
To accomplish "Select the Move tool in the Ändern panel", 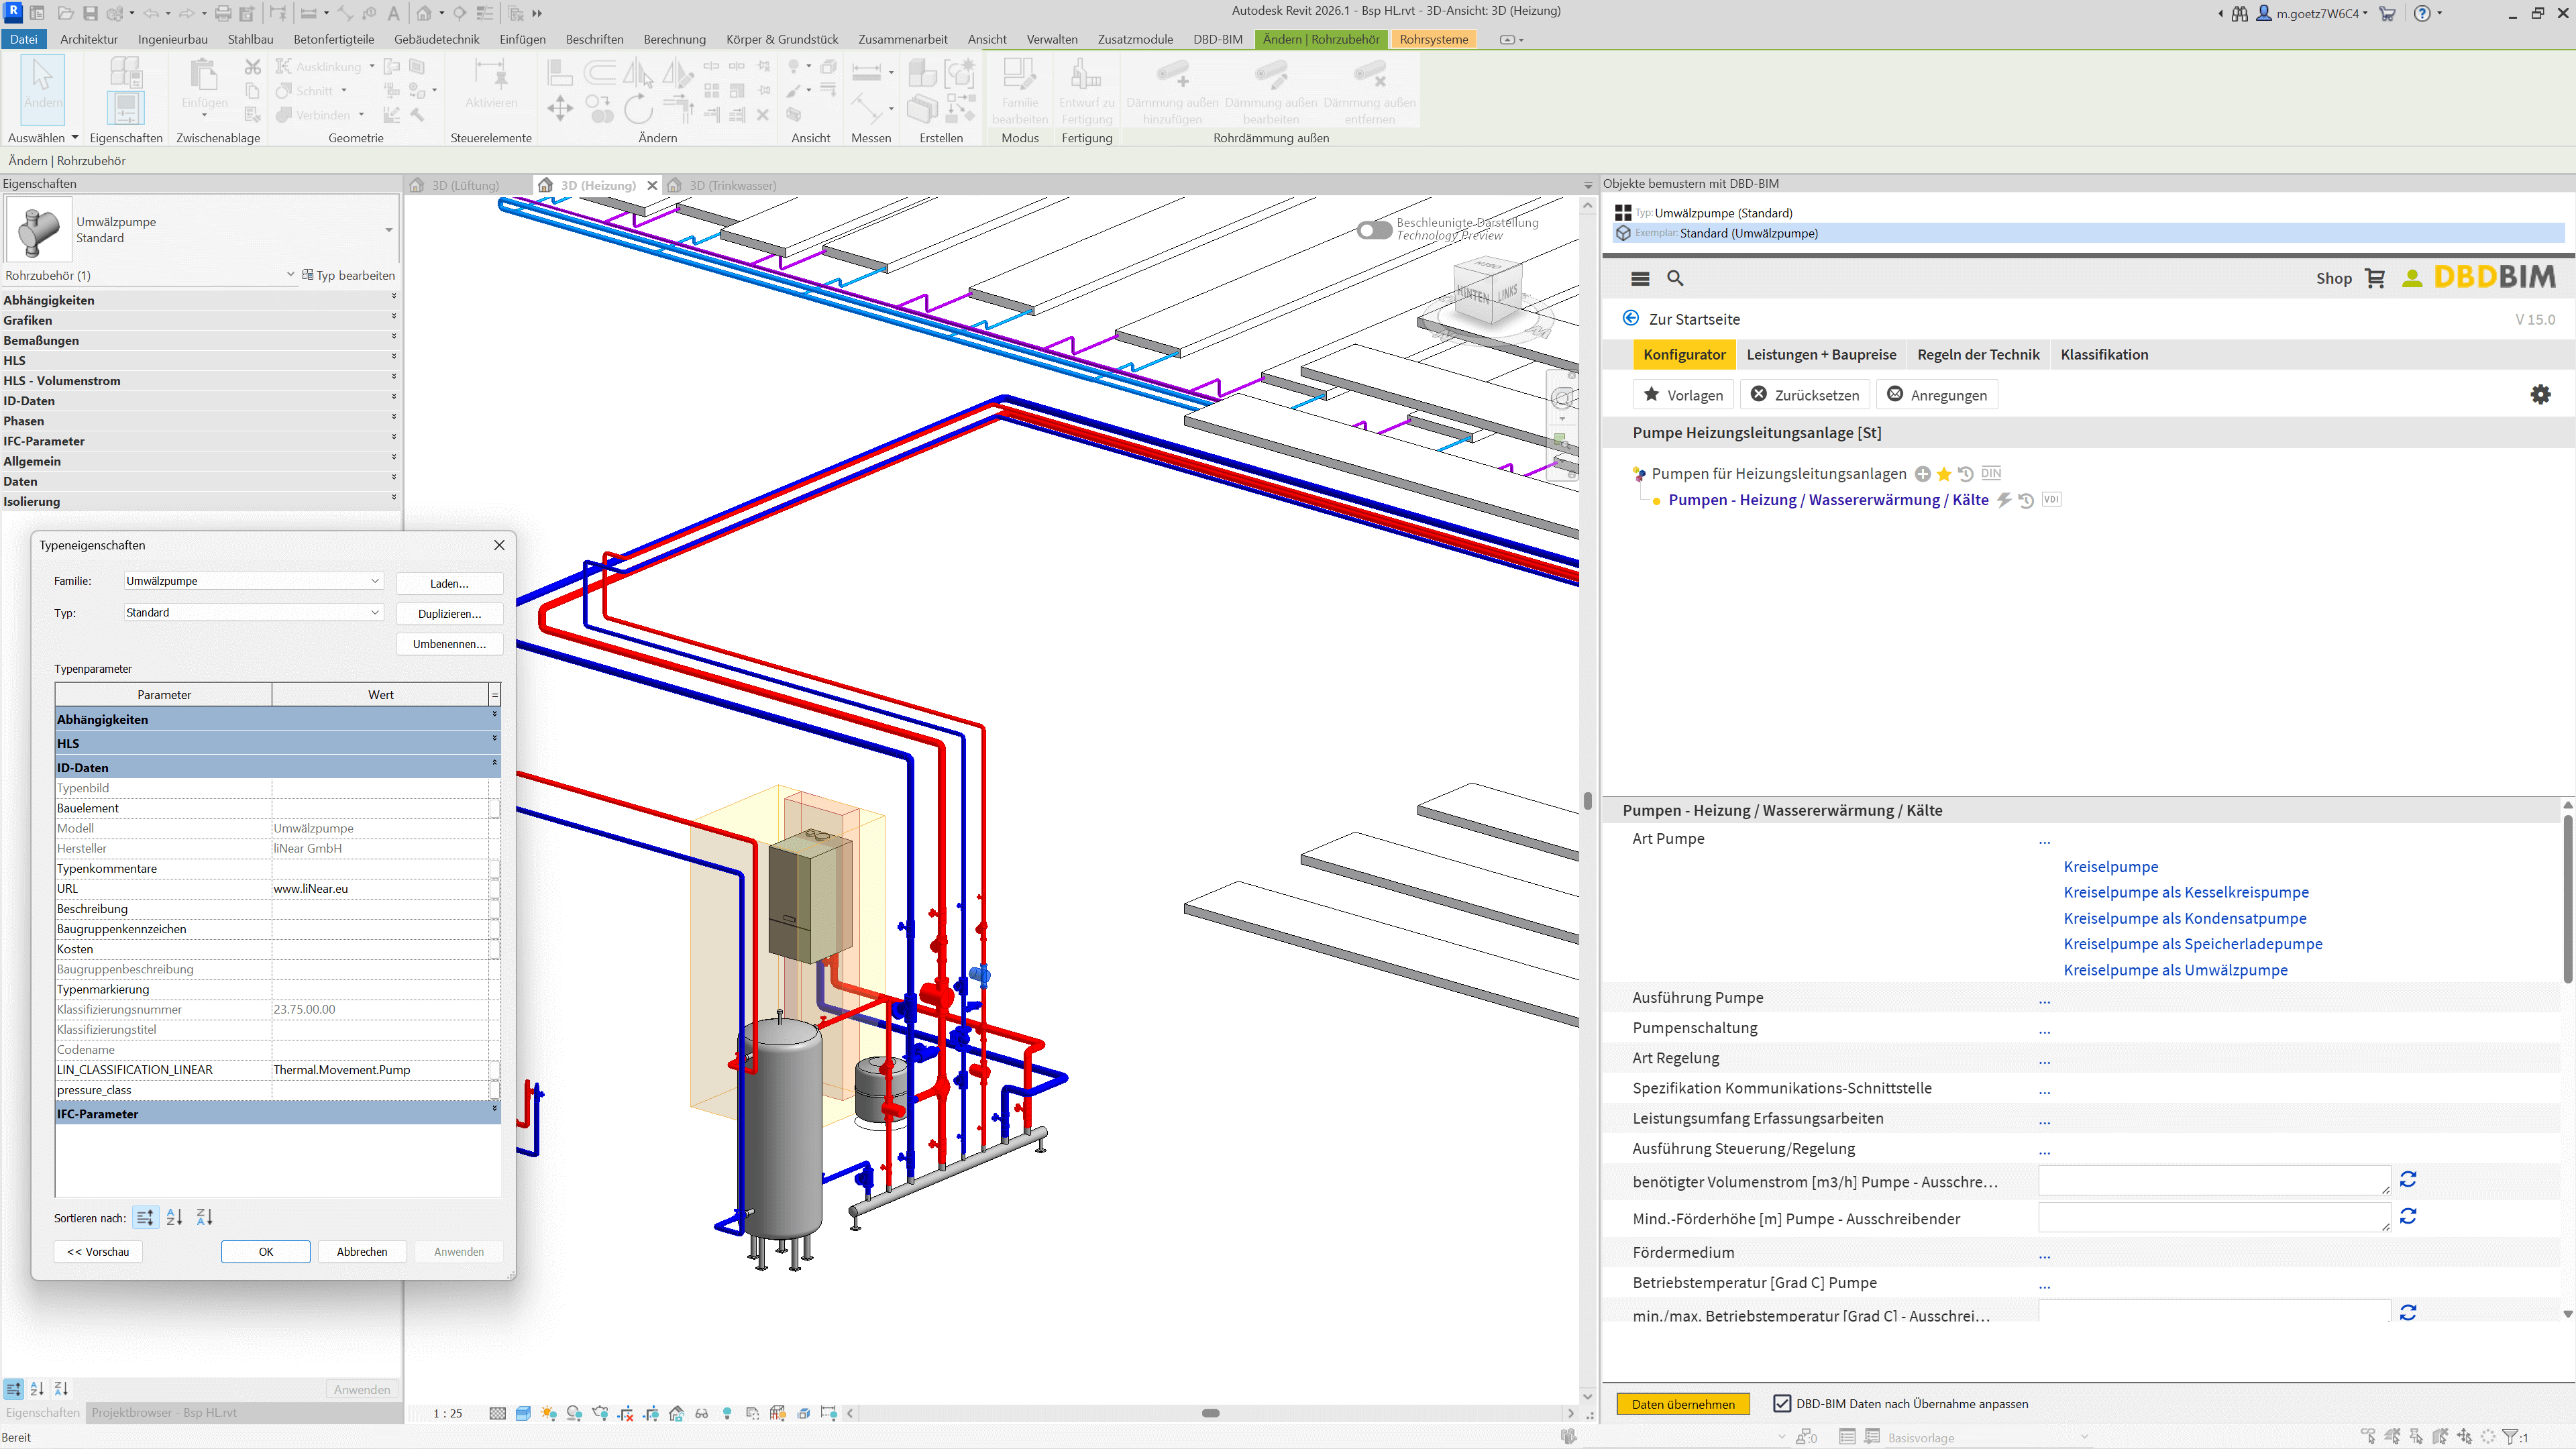I will (561, 109).
